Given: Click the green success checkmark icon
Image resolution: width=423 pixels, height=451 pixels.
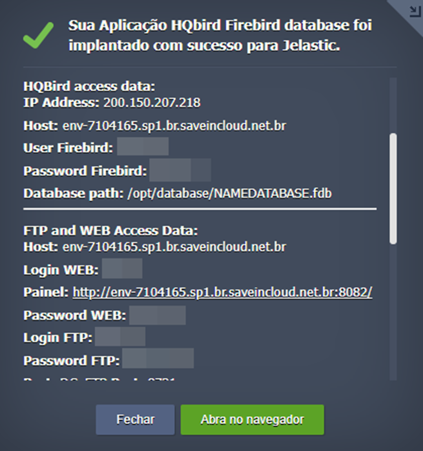Looking at the screenshot, I should (39, 36).
